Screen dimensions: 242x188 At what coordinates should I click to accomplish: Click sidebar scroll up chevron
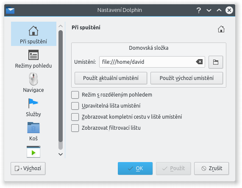(x=61, y=26)
